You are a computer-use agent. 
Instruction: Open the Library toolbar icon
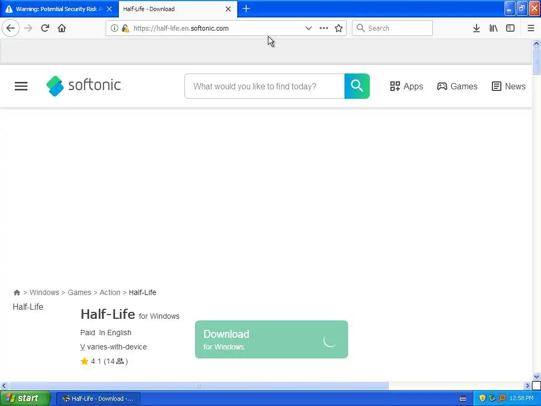pos(493,28)
